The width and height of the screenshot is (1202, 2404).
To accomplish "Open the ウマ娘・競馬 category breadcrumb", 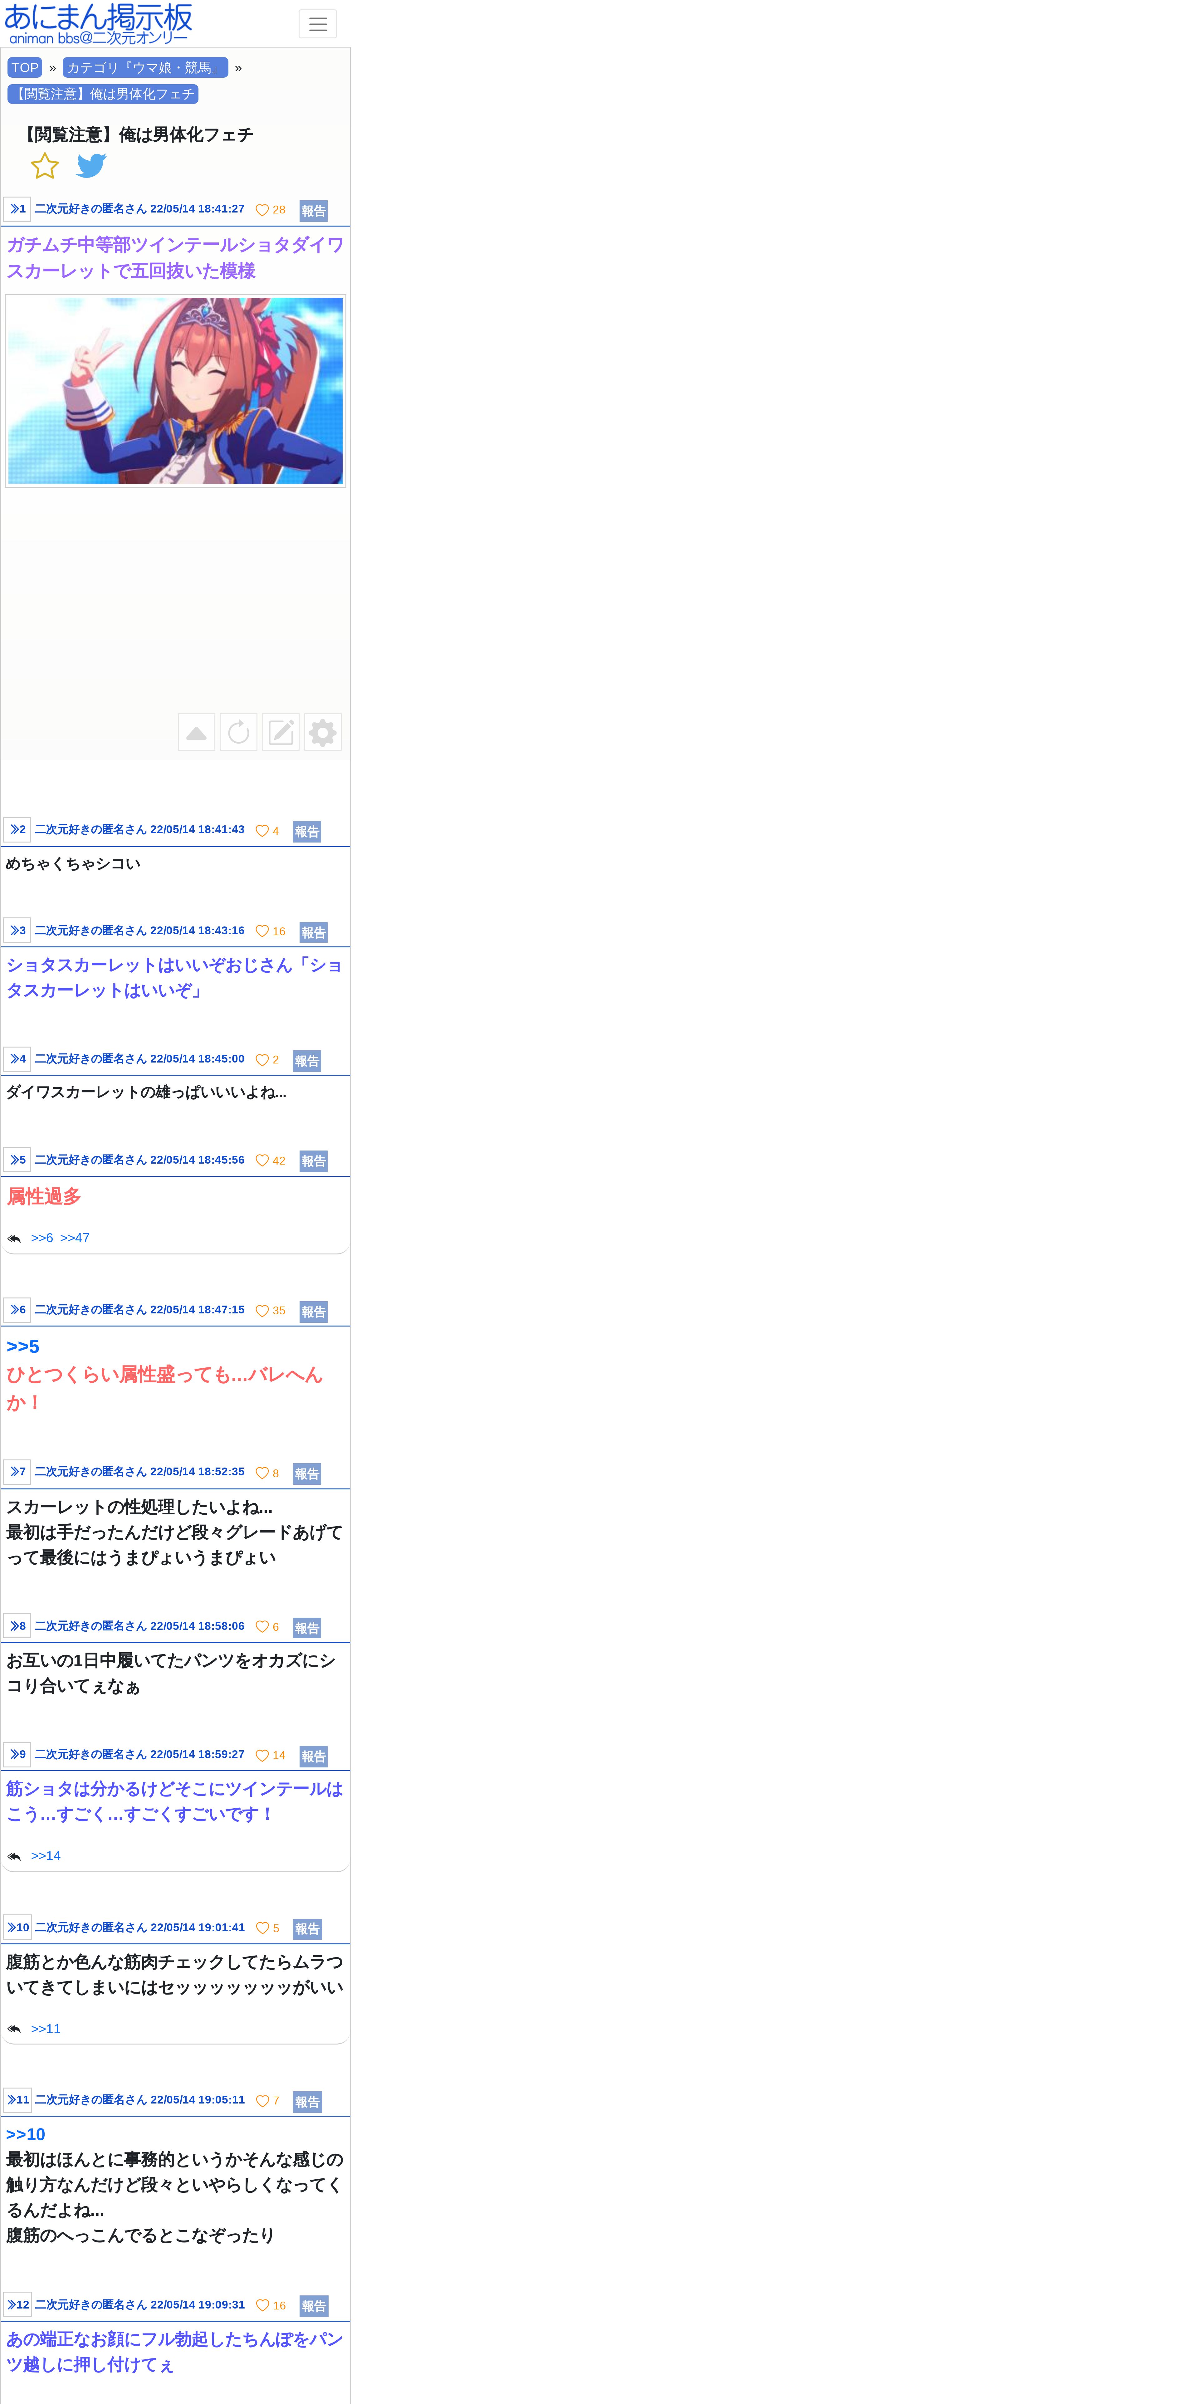I will click(x=145, y=67).
